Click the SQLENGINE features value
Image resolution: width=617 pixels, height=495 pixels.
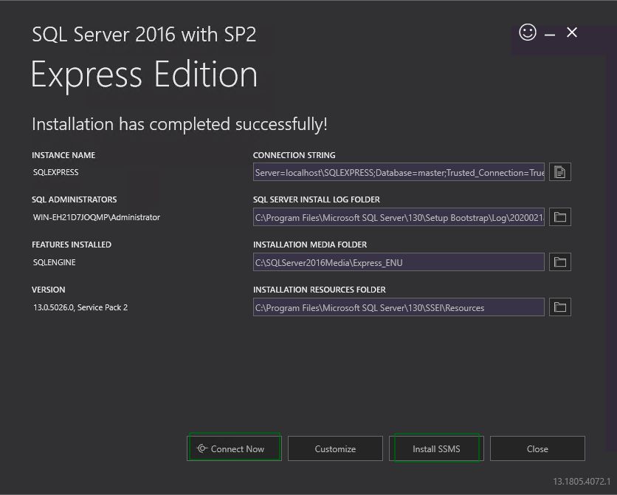tap(55, 262)
